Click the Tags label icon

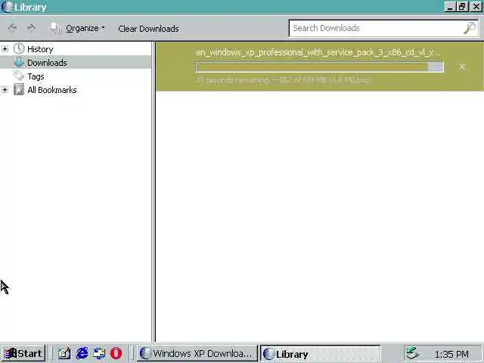pyautogui.click(x=18, y=76)
